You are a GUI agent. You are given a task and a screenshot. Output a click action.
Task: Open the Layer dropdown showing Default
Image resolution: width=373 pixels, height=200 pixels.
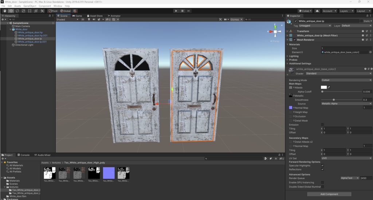(x=356, y=26)
